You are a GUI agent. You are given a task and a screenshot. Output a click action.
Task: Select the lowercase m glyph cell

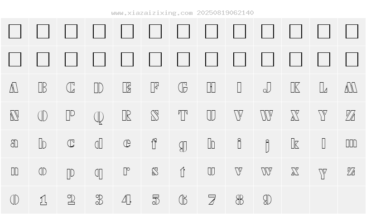352,144
